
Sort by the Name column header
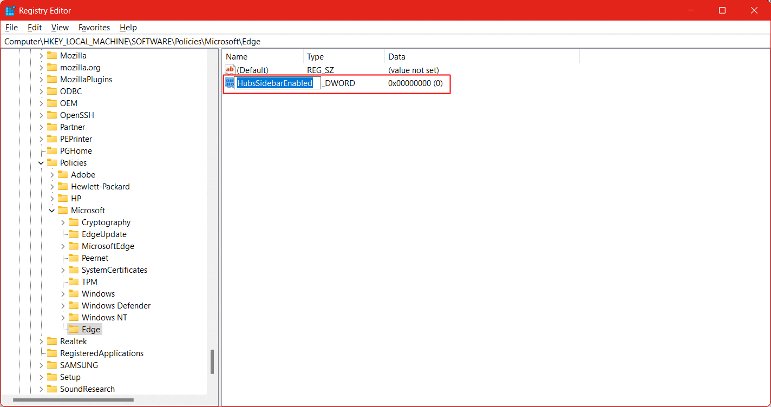click(263, 57)
